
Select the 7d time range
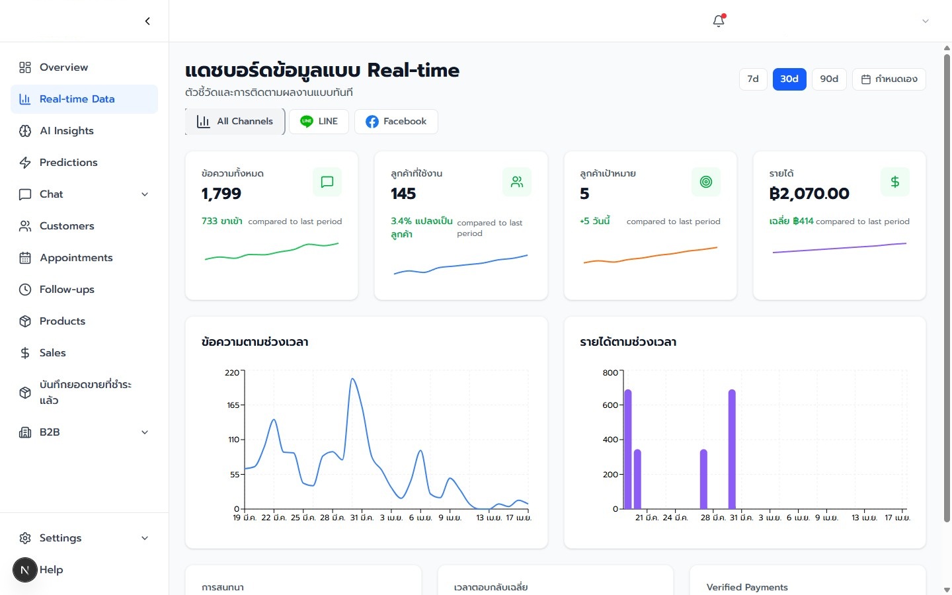[x=753, y=79]
